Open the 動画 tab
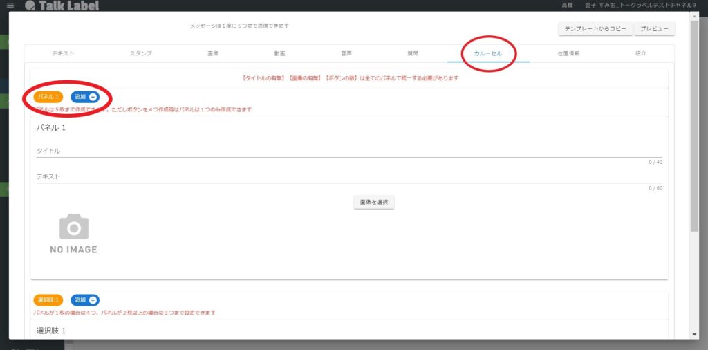The width and height of the screenshot is (708, 350). click(x=279, y=53)
